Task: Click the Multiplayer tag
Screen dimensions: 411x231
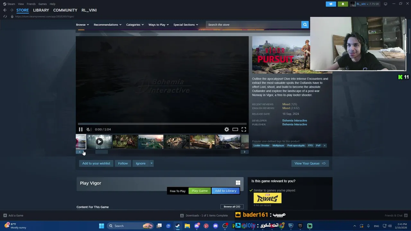Action: (x=278, y=145)
